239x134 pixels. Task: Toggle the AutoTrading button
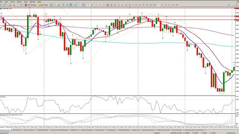pos(30,5)
